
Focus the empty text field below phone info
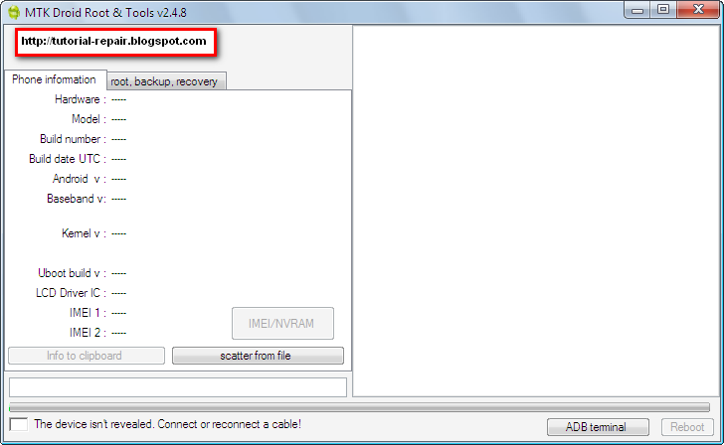178,387
